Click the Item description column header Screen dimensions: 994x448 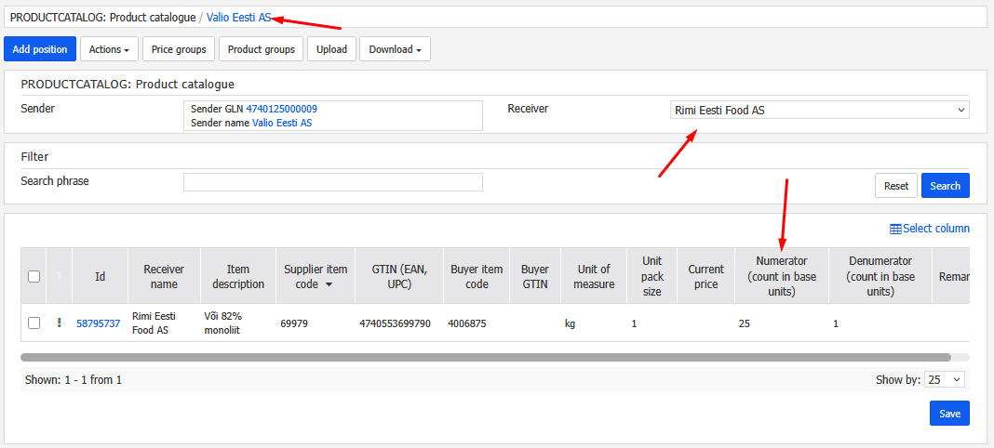click(x=238, y=276)
